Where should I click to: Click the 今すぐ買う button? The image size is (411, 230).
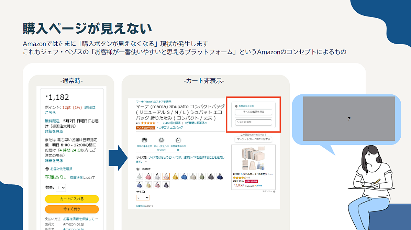[x=72, y=209]
